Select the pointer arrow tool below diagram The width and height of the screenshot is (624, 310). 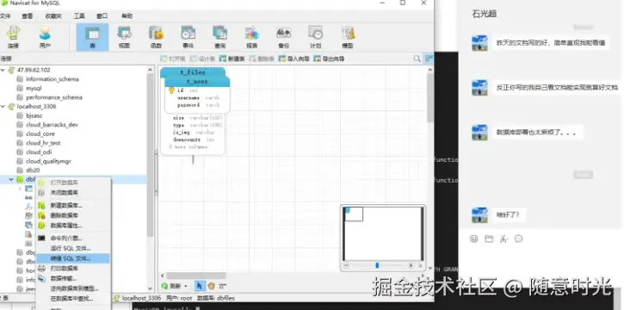point(200,286)
